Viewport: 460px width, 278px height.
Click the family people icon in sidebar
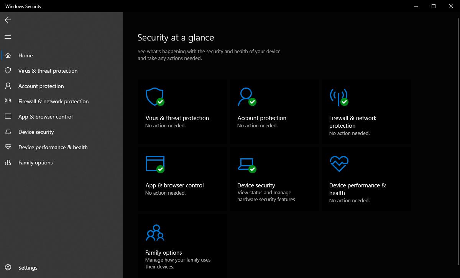tap(8, 163)
